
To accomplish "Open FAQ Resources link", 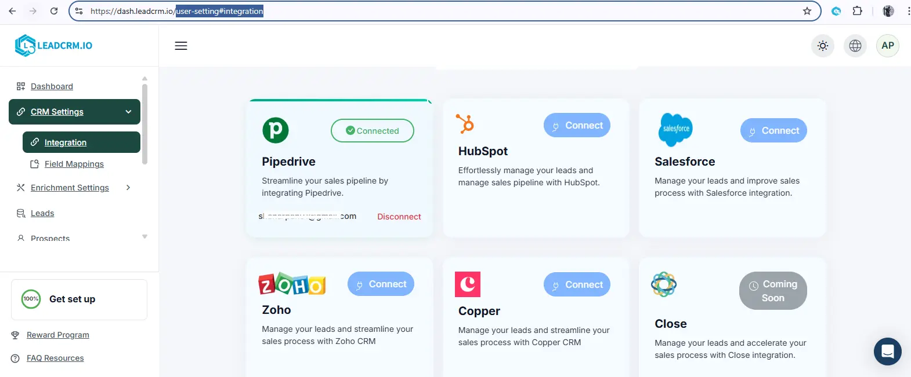I will [x=55, y=358].
